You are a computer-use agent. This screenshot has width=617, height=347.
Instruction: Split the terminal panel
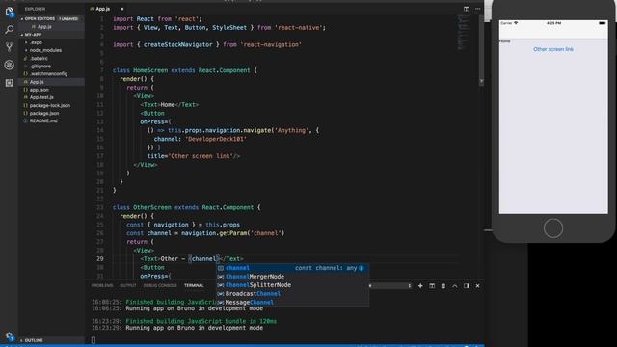click(432, 286)
